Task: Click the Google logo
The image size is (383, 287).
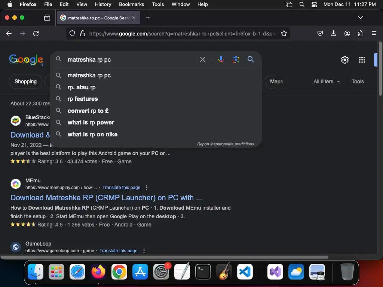Action: coord(26,60)
